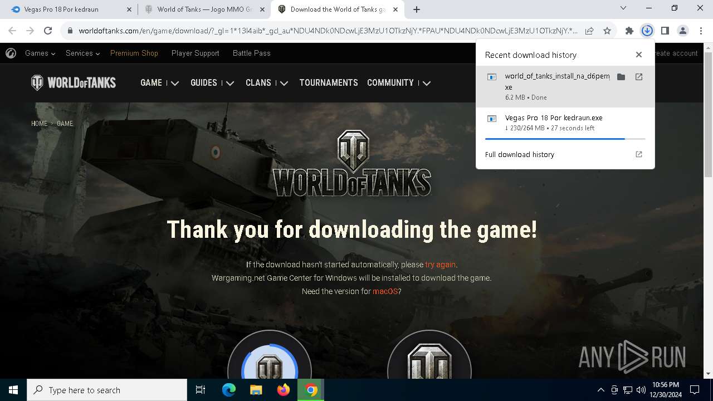Open the TOURNAMENTS page
The height and width of the screenshot is (401, 713).
(x=329, y=83)
